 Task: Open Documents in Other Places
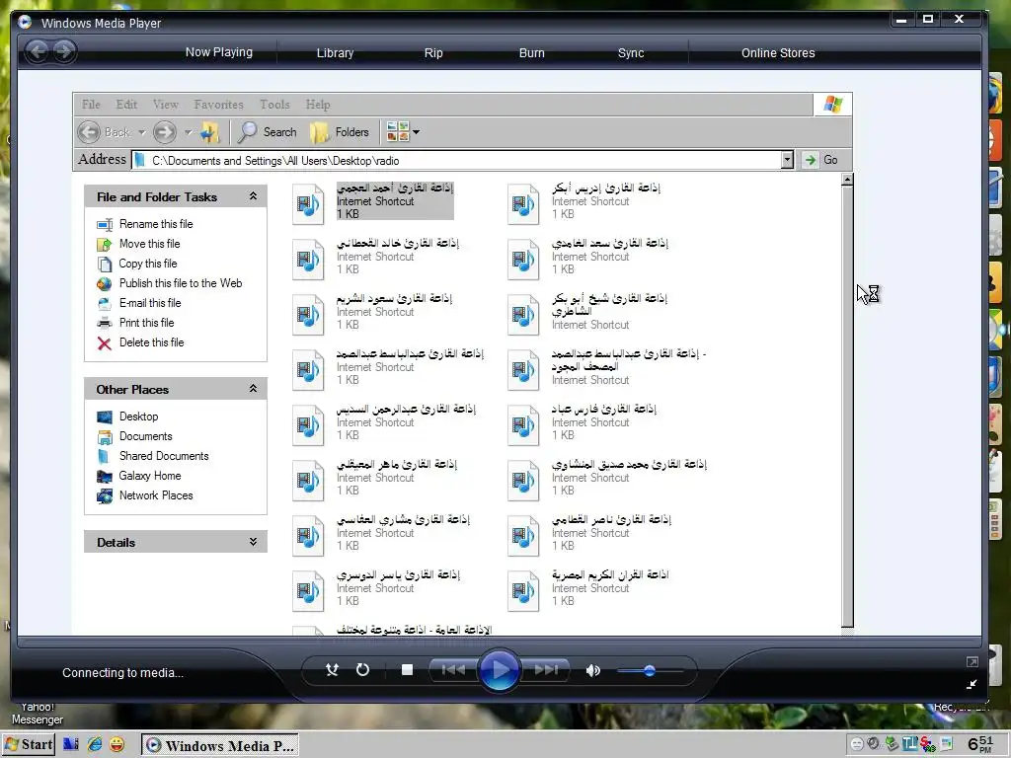point(146,436)
